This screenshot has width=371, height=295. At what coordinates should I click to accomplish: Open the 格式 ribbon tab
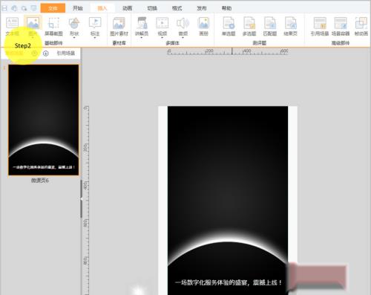[177, 8]
